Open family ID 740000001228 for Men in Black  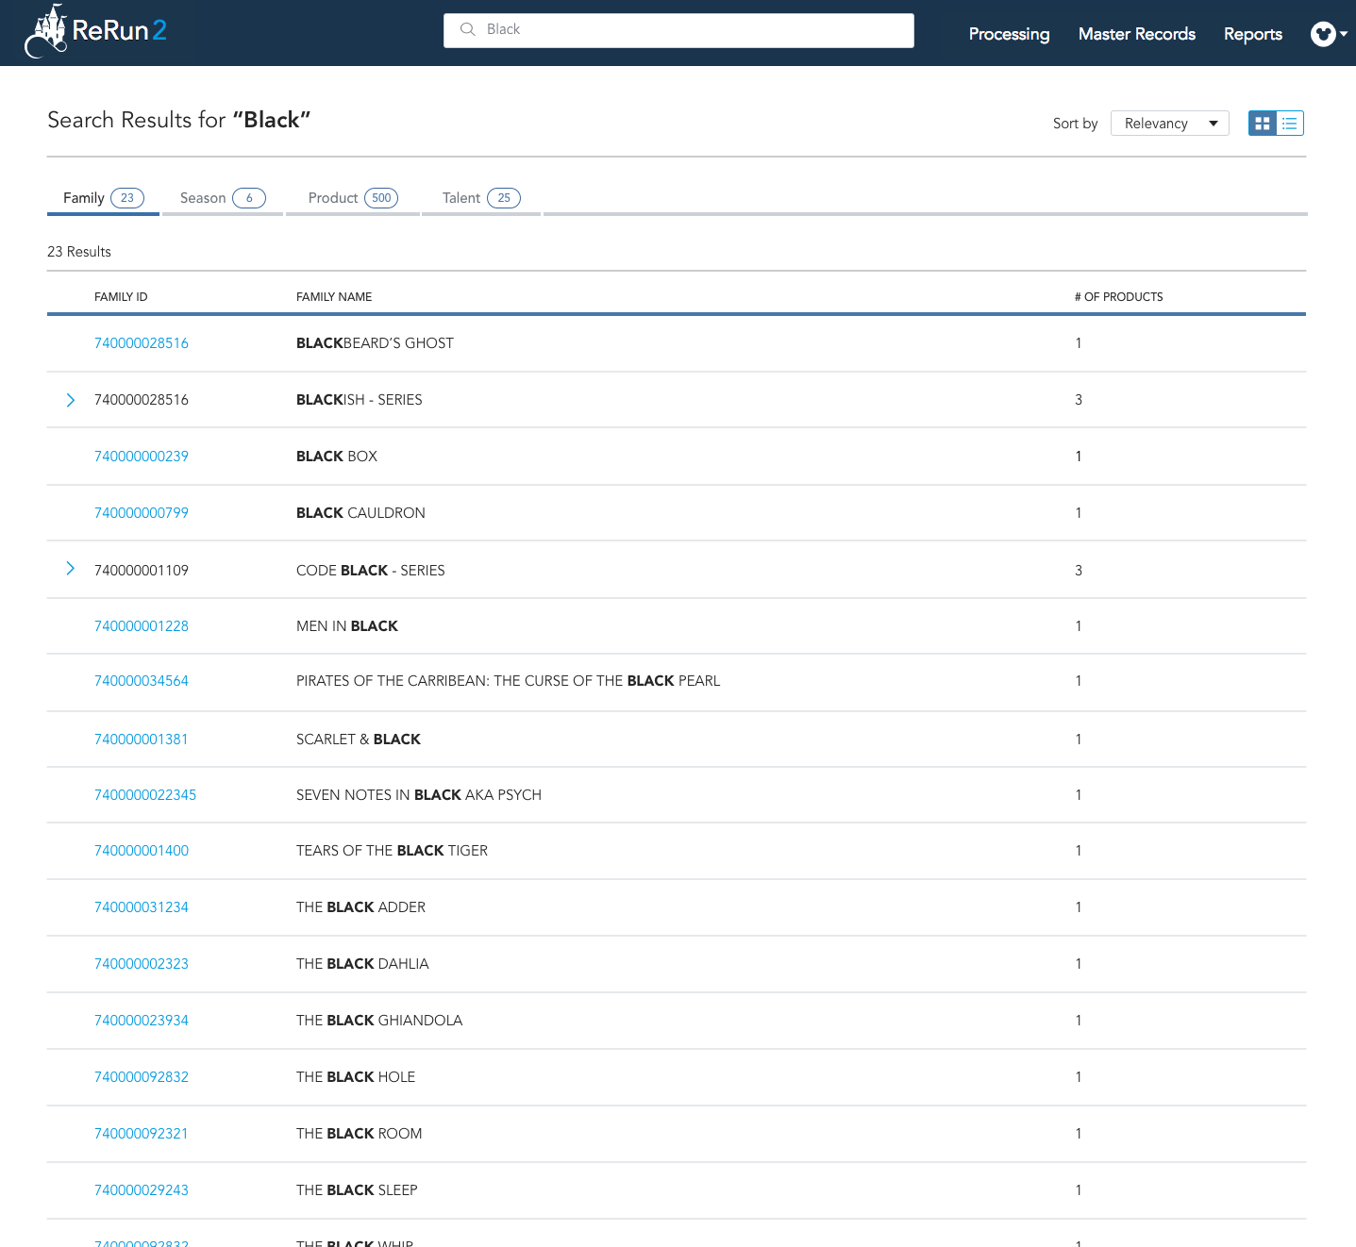point(142,626)
